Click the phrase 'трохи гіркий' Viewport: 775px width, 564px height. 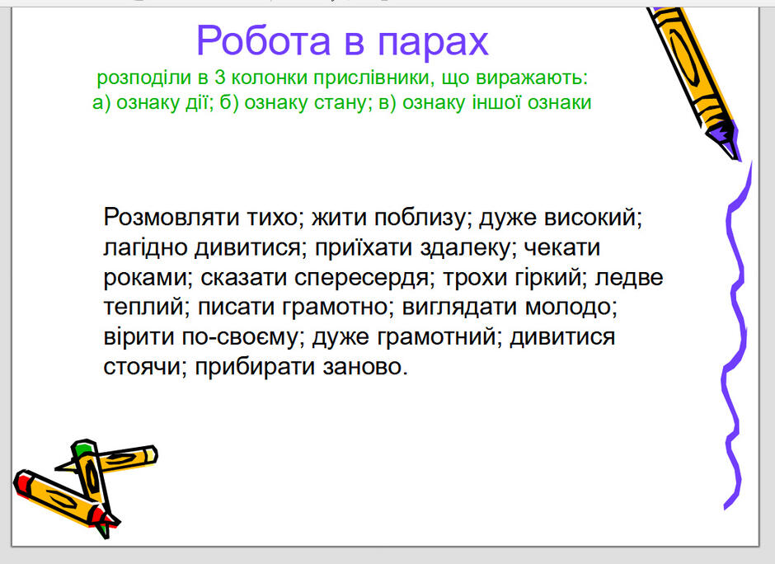tap(511, 278)
